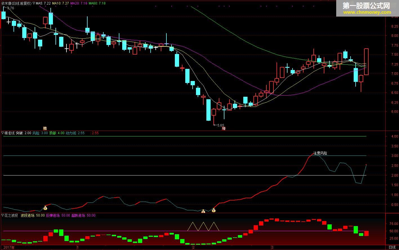Click the 超跌进场: 50.00 value
399x250 pixels.
pyautogui.click(x=83, y=215)
